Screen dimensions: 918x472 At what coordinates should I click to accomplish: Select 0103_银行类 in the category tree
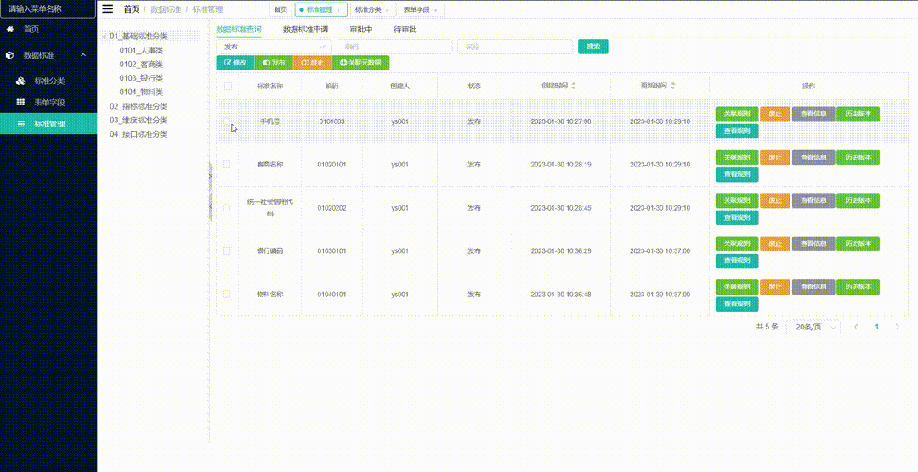point(141,78)
